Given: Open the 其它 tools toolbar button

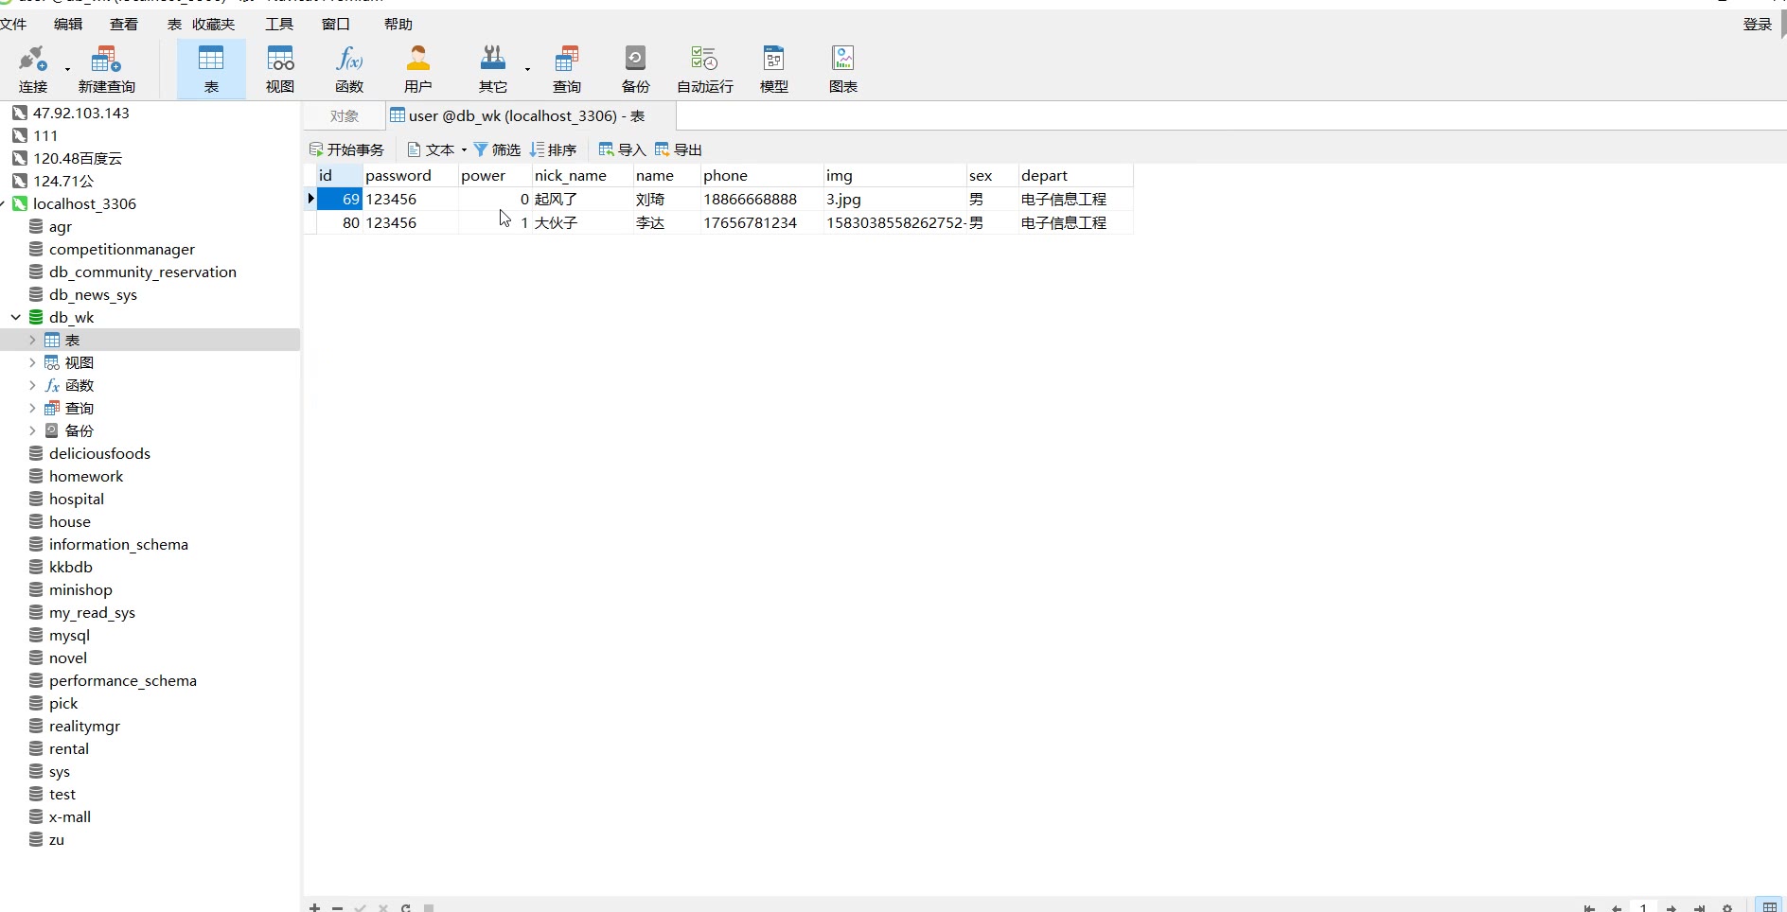Looking at the screenshot, I should tap(493, 69).
